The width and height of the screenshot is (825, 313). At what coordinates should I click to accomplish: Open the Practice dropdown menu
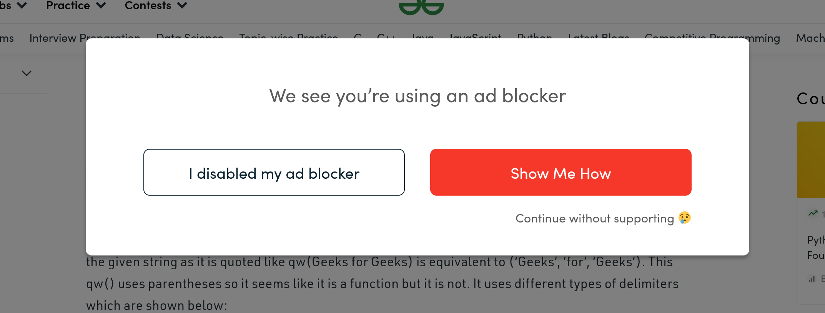click(75, 6)
